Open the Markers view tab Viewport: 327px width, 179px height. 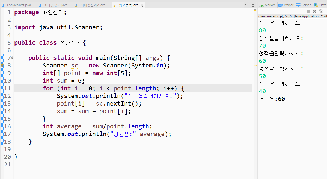267,5
